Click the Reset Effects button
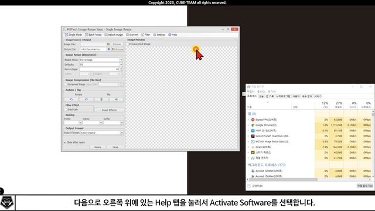The height and width of the screenshot is (211, 375). tap(109, 110)
